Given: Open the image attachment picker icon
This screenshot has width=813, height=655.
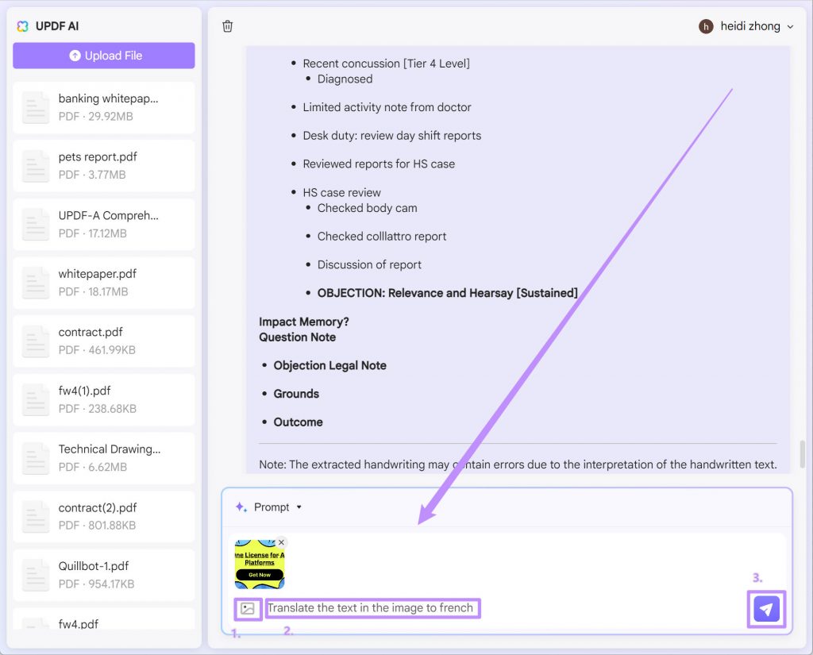Looking at the screenshot, I should point(248,608).
